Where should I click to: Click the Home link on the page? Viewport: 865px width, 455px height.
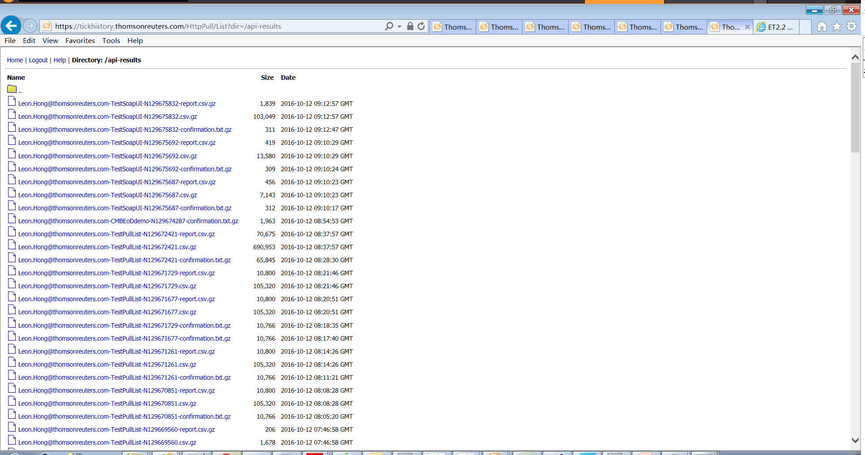tap(15, 60)
